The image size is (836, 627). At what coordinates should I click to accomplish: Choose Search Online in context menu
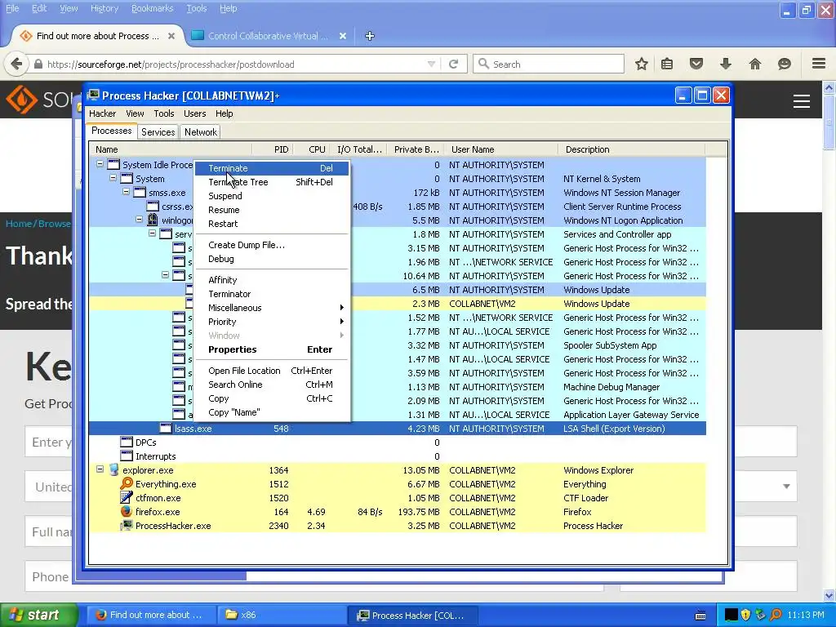click(x=272, y=385)
